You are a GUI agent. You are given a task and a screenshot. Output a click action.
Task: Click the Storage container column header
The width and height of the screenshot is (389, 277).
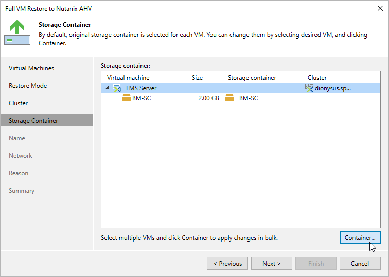tap(252, 78)
